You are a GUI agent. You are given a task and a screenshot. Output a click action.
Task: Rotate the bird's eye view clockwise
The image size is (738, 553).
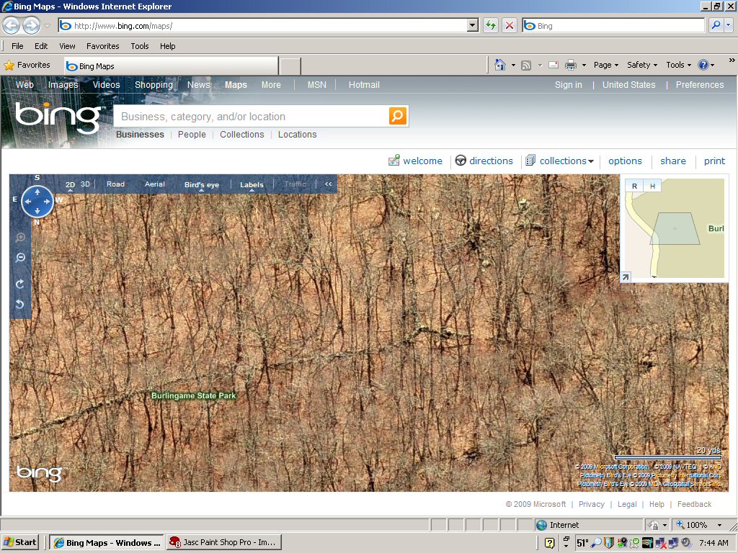[20, 284]
